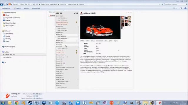Select skin number 52 thumbnail
188x105 pixels.
tap(129, 24)
